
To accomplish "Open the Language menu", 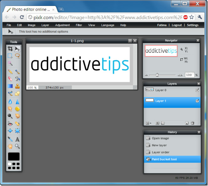I will pyautogui.click(x=108, y=25).
